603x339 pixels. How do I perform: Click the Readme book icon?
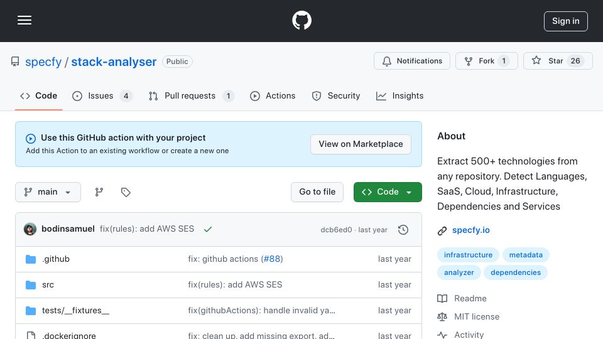pyautogui.click(x=442, y=299)
